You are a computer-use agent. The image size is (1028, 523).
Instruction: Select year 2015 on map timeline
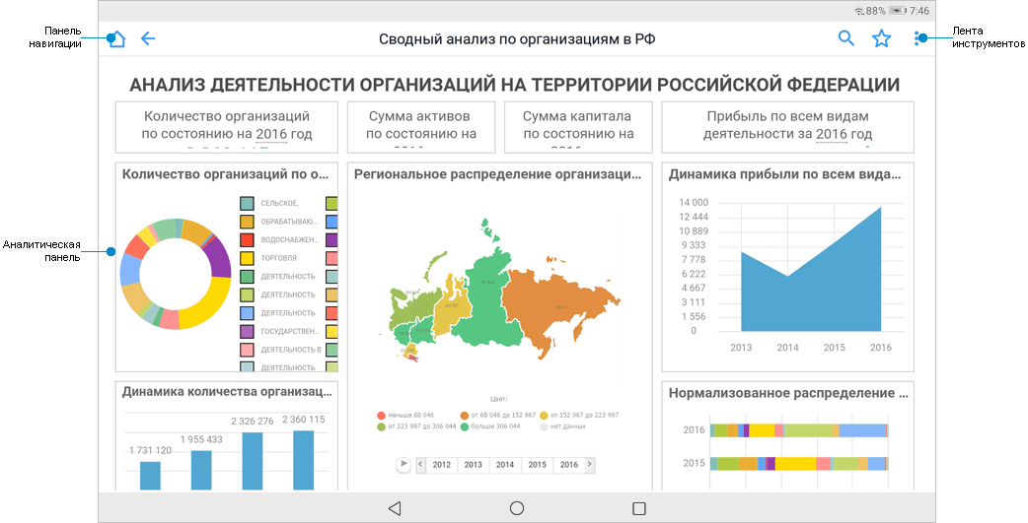[x=537, y=464]
